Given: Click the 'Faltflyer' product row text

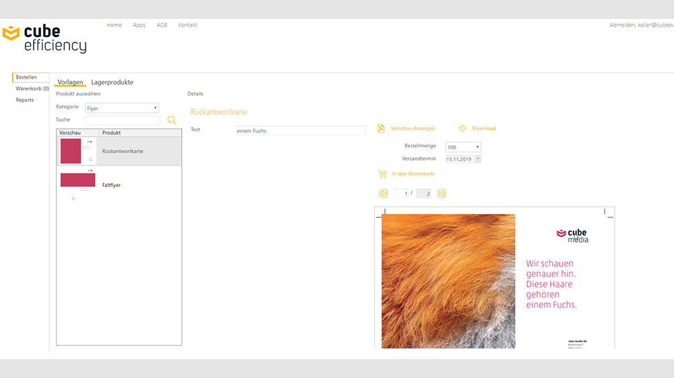Looking at the screenshot, I should (111, 185).
